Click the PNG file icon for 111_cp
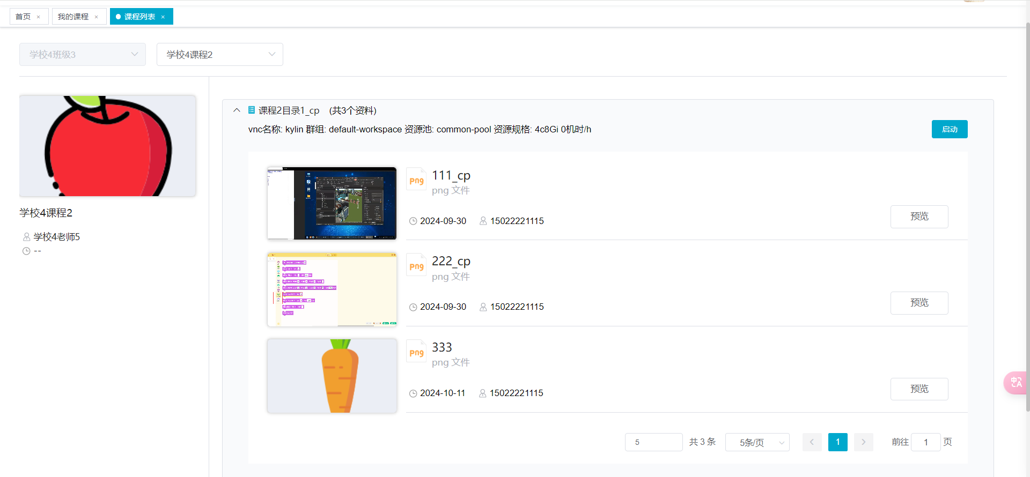The height and width of the screenshot is (477, 1030). click(416, 179)
